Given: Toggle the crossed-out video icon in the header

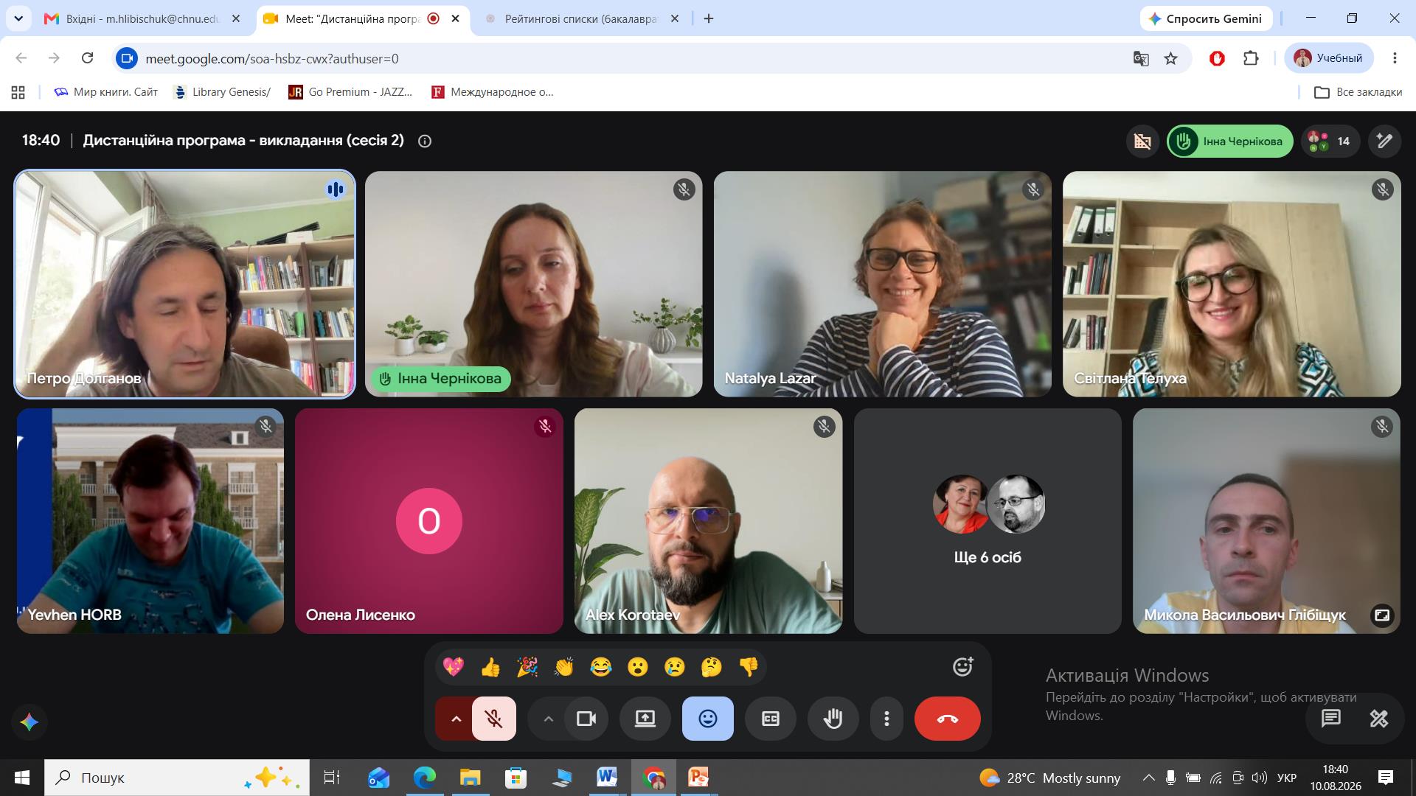Looking at the screenshot, I should click(1142, 141).
